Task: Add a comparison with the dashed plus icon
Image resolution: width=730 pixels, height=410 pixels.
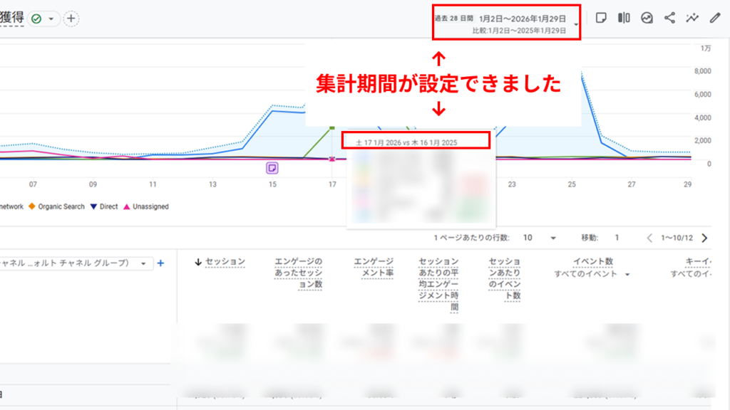Action: tap(71, 18)
